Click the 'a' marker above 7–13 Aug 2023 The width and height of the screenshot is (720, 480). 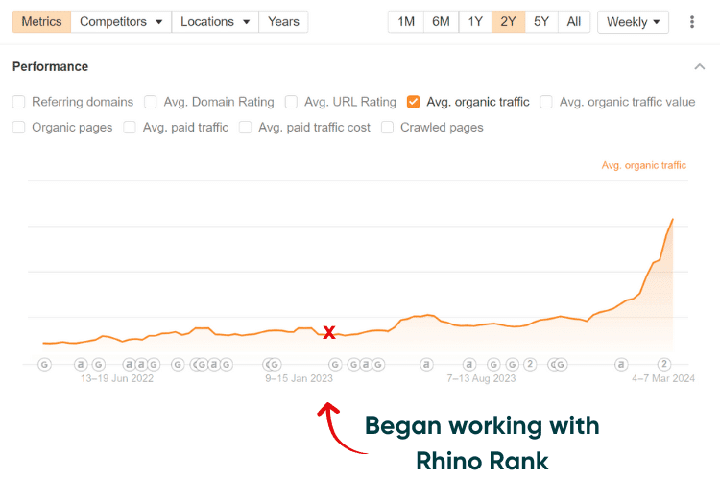pos(468,364)
